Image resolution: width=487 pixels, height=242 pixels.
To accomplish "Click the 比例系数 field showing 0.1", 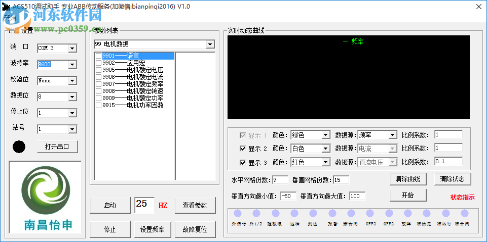I will point(448,161).
